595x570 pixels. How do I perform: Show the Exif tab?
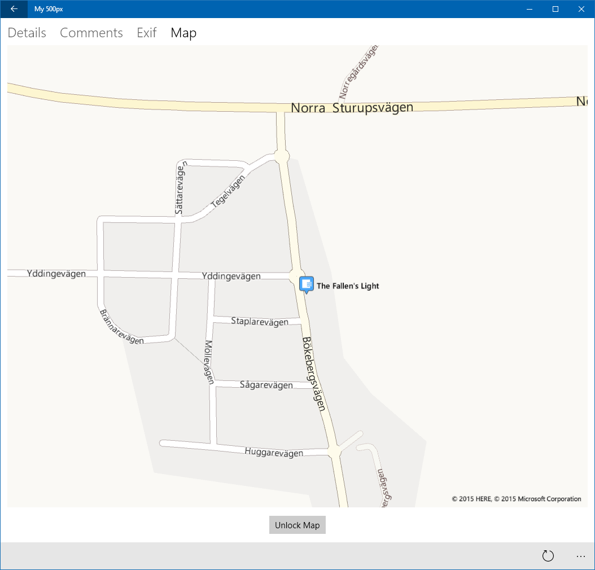[x=146, y=33]
